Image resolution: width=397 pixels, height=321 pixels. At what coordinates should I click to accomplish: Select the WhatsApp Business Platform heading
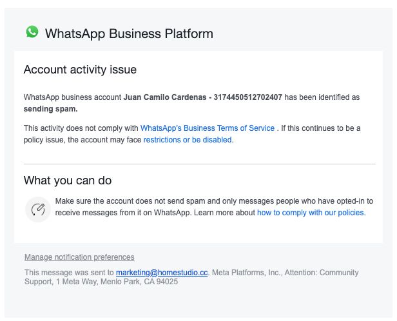129,34
